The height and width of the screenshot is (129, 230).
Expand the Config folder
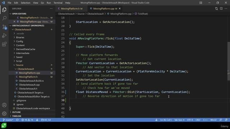coord(19,42)
